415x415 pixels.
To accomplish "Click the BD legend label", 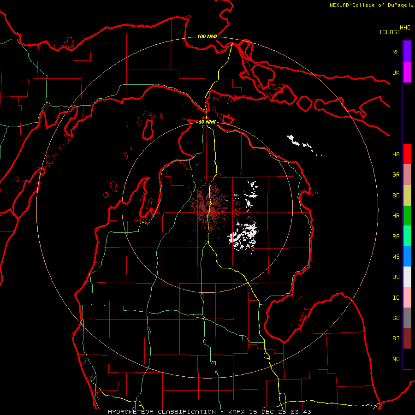I will pos(396,196).
